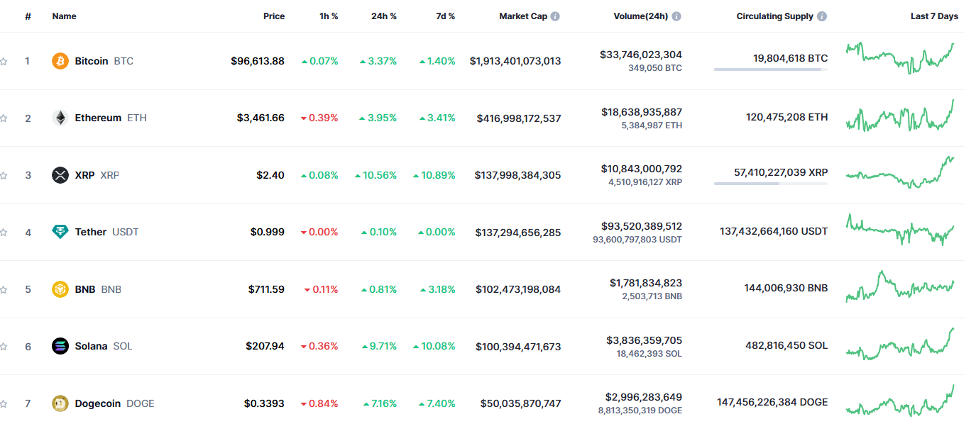Click Bitcoin price $96,613.88
This screenshot has width=976, height=424.
click(258, 61)
